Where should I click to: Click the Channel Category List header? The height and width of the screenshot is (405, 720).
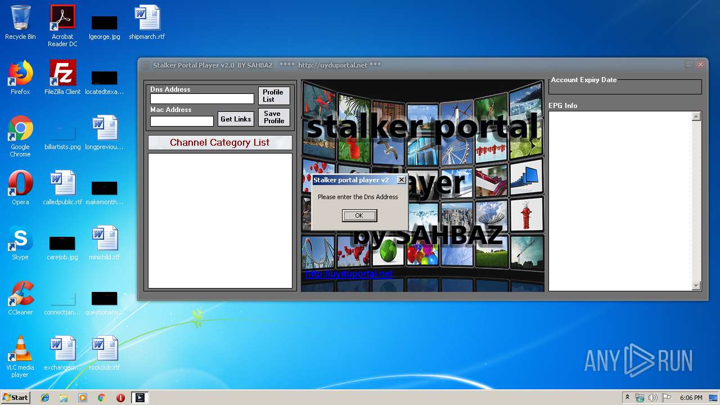click(x=220, y=142)
